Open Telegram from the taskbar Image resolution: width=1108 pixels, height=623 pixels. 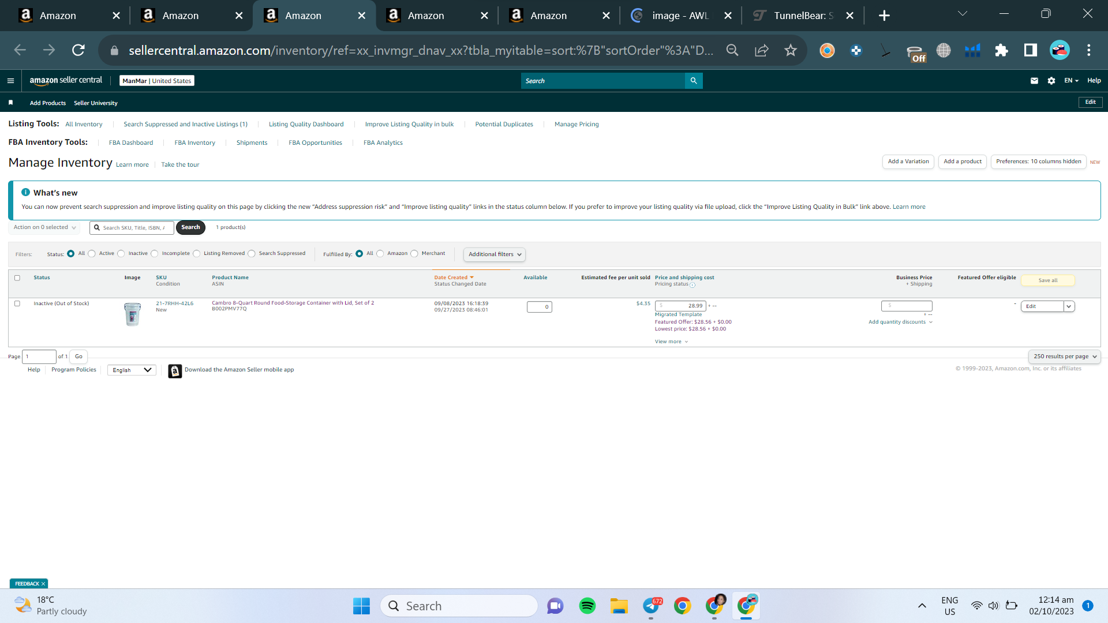651,606
